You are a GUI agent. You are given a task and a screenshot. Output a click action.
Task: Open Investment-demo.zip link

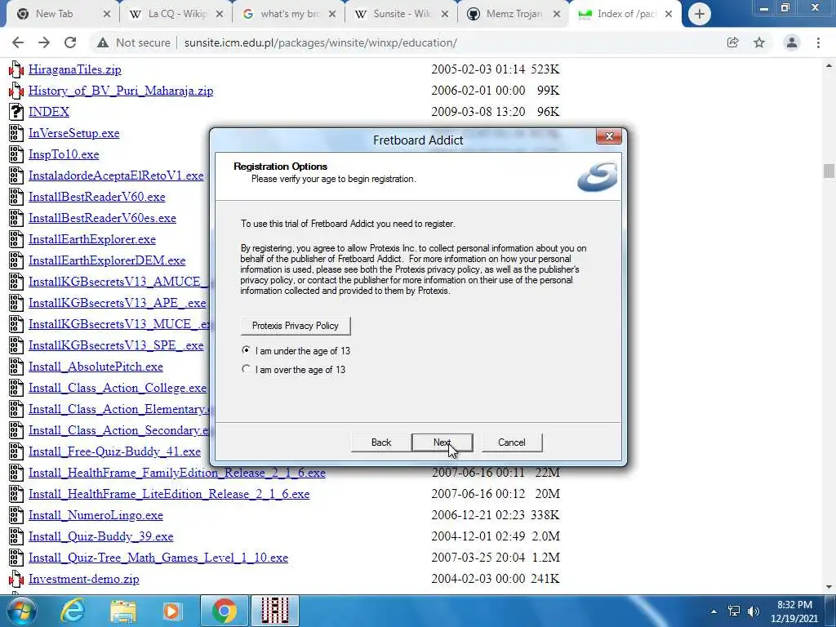[x=84, y=579]
